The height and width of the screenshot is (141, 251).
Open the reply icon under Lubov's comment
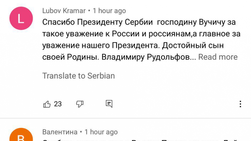tap(109, 104)
